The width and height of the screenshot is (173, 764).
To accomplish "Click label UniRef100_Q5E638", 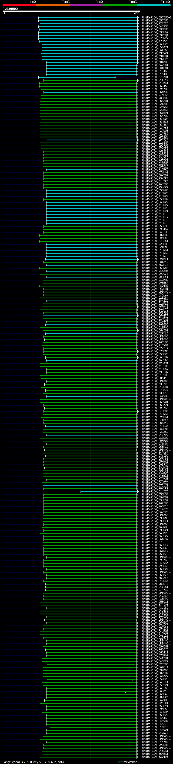I will 155,226.
